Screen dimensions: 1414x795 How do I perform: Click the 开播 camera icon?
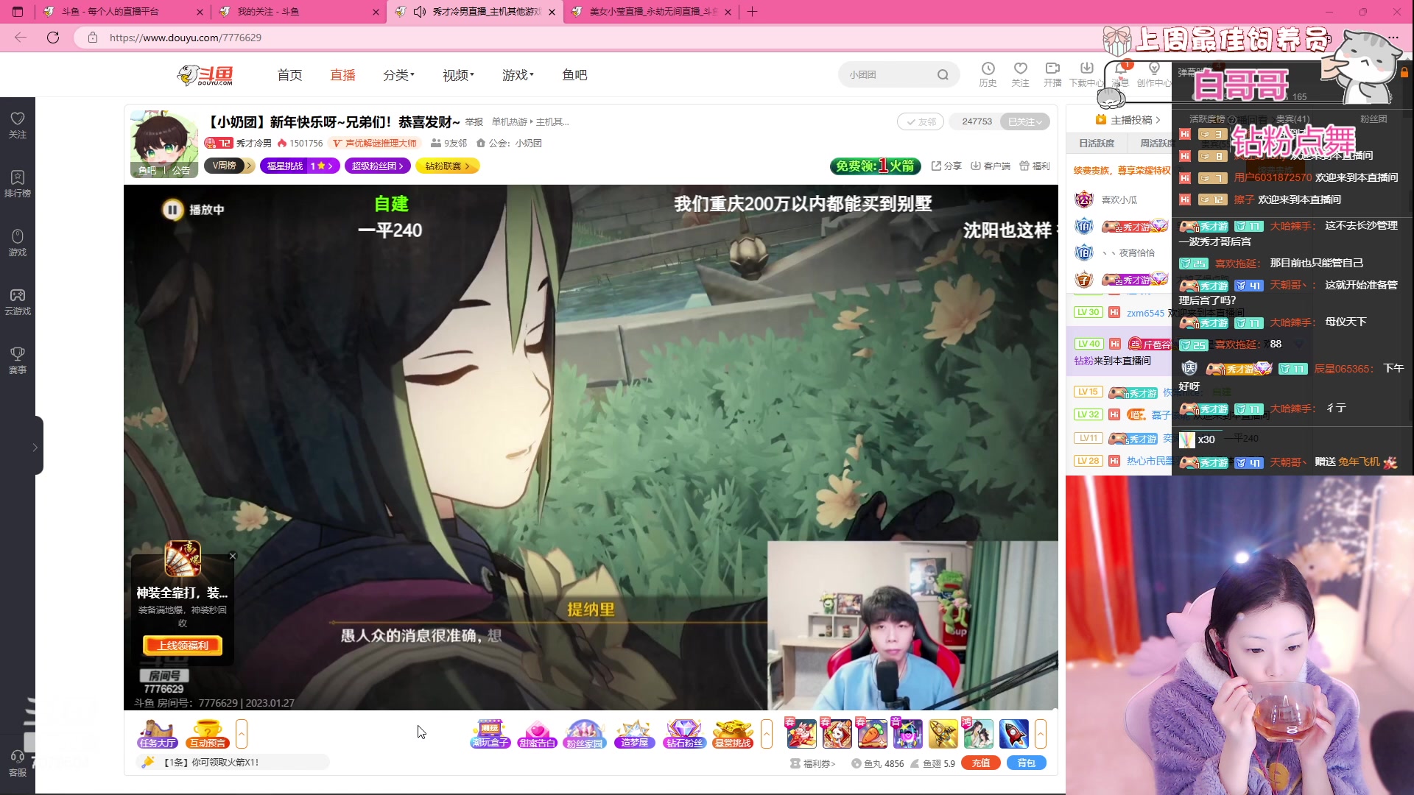(x=1052, y=74)
